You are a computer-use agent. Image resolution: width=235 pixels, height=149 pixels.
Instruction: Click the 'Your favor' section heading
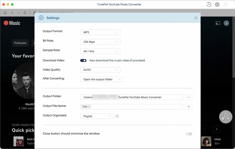23,56
